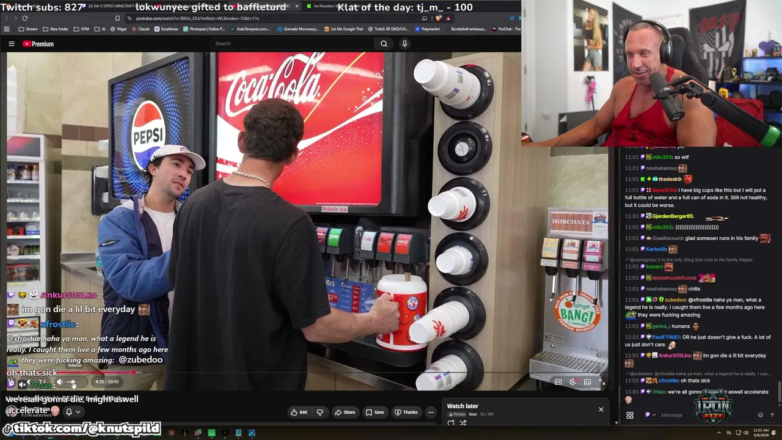Save the video to a playlist
This screenshot has width=782, height=440.
375,413
